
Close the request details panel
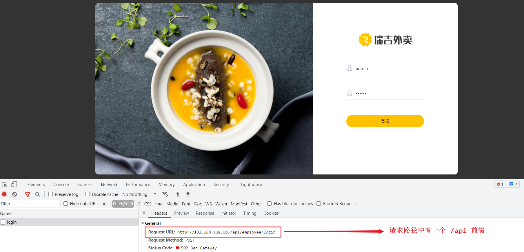(144, 213)
